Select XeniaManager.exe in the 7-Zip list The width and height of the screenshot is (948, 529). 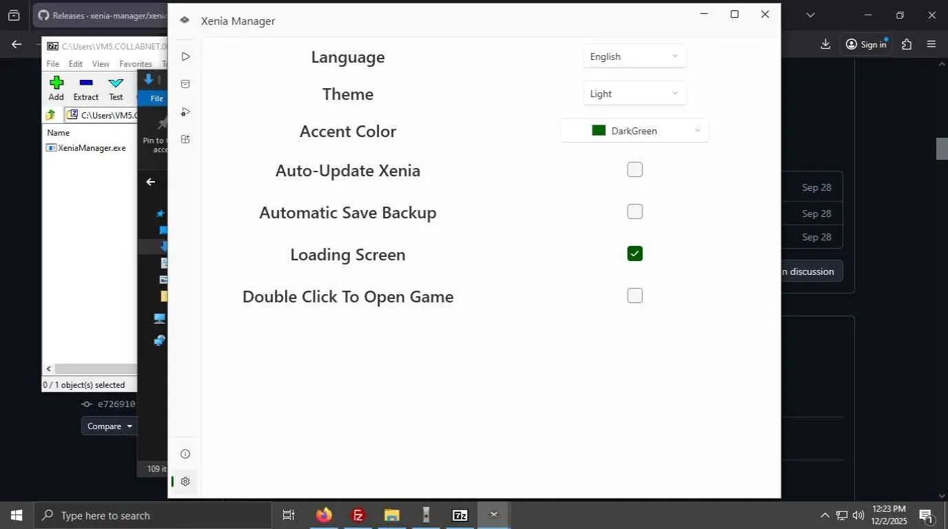pos(86,148)
